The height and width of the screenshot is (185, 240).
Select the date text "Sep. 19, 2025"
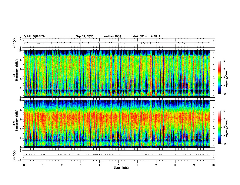[x=85, y=36]
